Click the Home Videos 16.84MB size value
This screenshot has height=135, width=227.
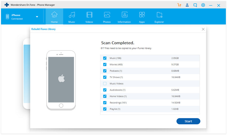176,96
